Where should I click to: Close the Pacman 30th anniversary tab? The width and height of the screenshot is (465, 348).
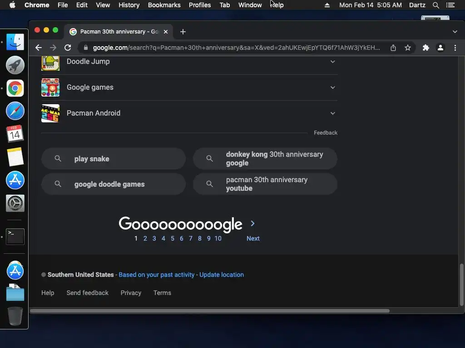[166, 32]
